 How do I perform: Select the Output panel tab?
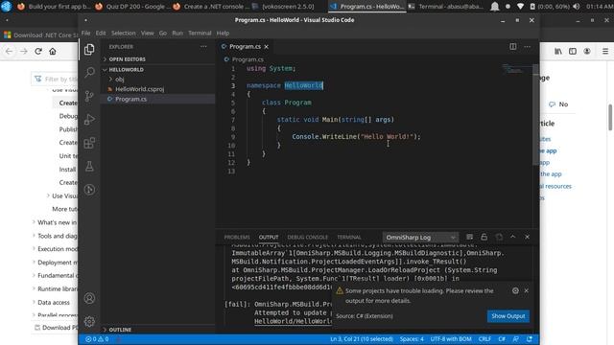click(269, 238)
